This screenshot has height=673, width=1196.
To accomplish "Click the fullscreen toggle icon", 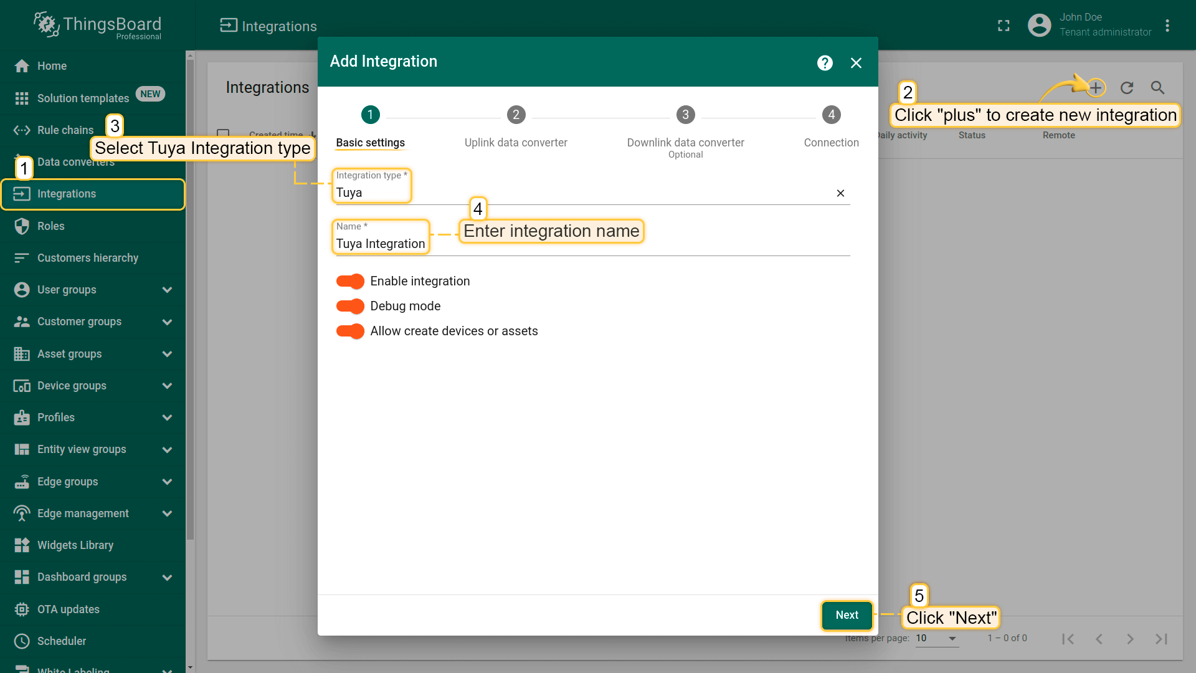I will (x=1004, y=26).
